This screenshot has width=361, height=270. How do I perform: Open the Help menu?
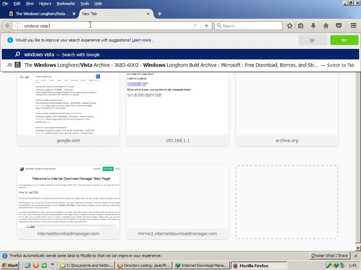click(x=98, y=4)
